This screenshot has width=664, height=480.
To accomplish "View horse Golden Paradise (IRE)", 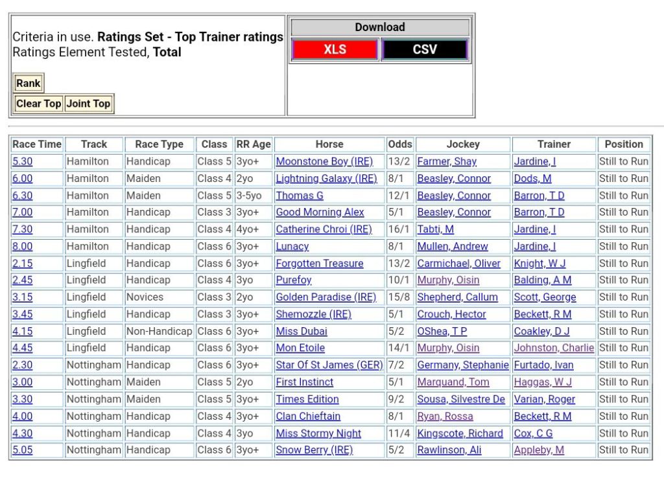I will point(326,297).
